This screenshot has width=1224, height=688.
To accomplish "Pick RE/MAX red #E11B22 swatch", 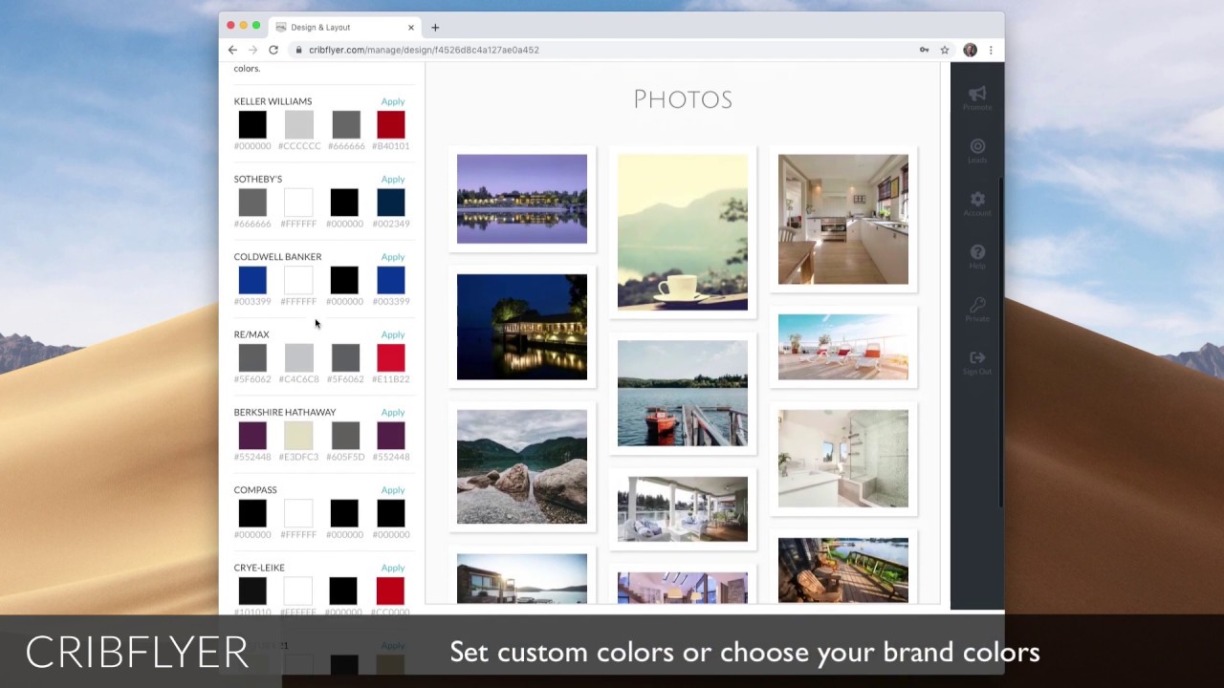I will (x=390, y=357).
